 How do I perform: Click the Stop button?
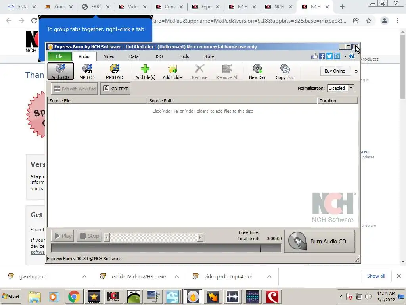point(89,236)
